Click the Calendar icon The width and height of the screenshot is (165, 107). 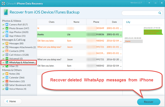click(x=7, y=77)
